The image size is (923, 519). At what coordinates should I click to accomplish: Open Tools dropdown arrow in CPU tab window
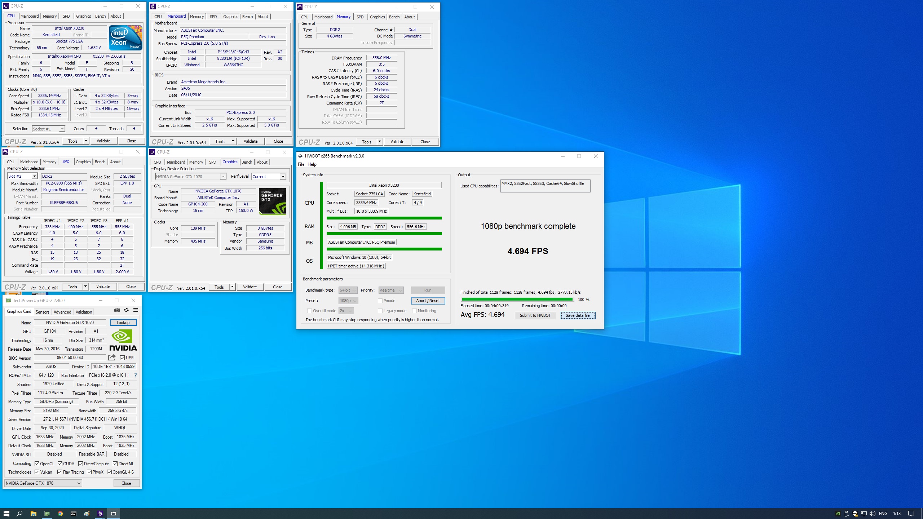pos(86,141)
